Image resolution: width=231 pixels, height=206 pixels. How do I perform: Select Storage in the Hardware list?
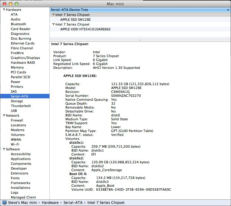17,101
